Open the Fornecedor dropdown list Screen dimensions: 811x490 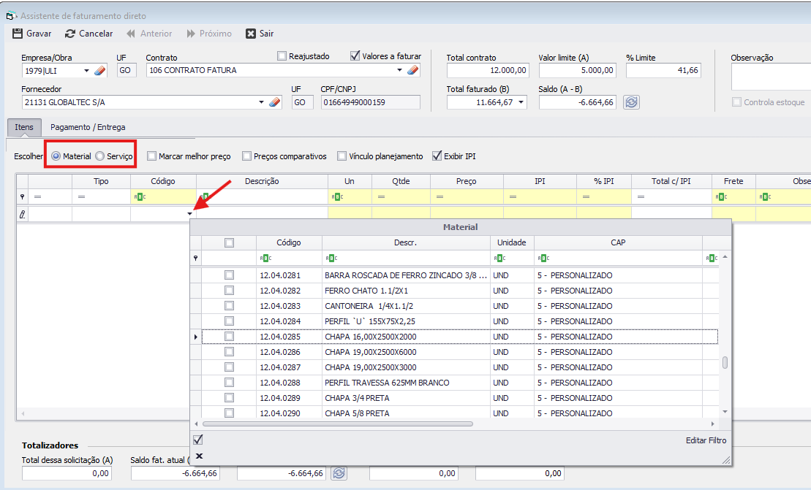tap(262, 102)
